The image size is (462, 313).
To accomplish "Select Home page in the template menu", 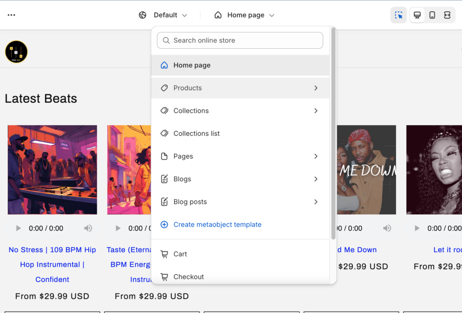I will point(192,65).
